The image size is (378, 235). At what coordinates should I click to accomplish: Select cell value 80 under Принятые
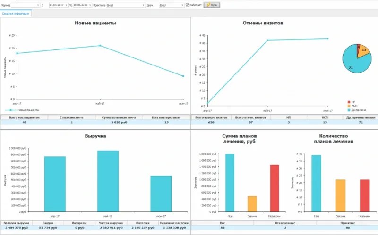coord(347,228)
